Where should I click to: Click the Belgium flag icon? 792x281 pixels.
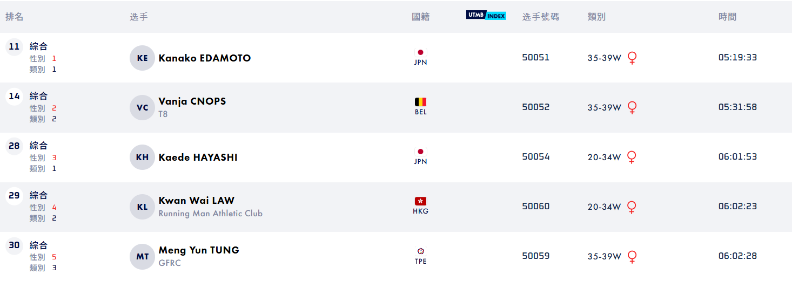point(420,102)
